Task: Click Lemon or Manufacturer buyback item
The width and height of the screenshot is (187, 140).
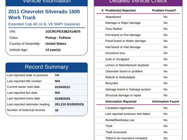Action: [x=127, y=65]
